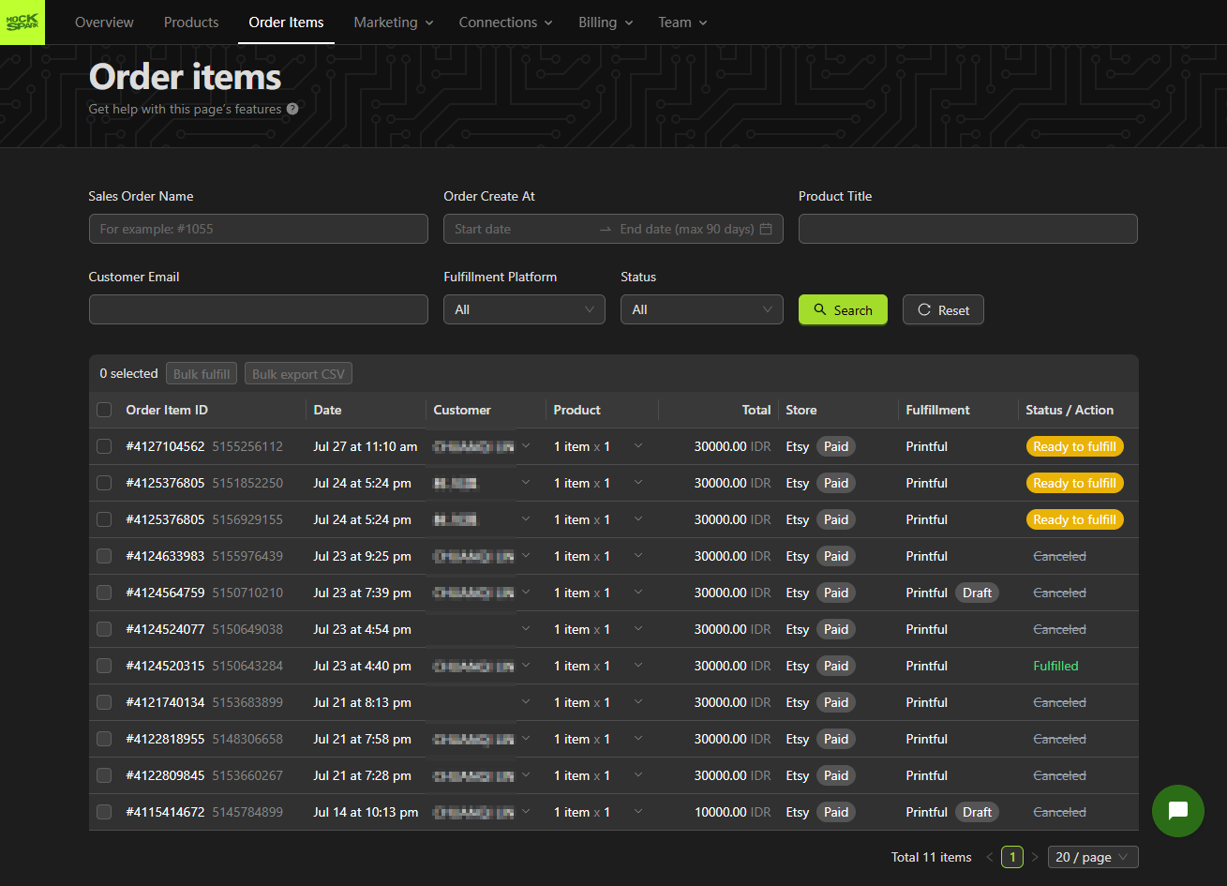Image resolution: width=1227 pixels, height=886 pixels.
Task: Check the row for order 5156929155
Action: click(x=104, y=519)
